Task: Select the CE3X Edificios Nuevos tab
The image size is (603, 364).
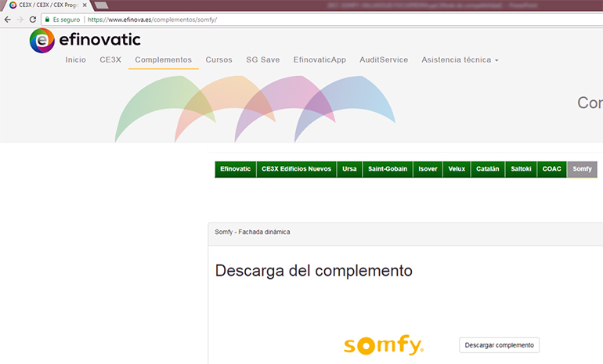Action: (x=297, y=169)
